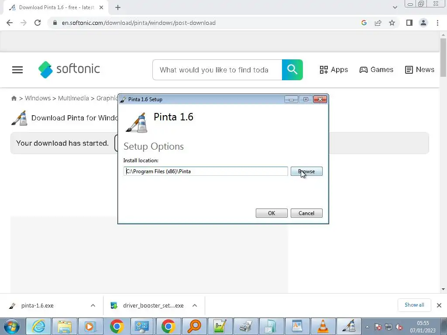Toggle Chrome side panel
The height and width of the screenshot is (335, 447).
409,23
